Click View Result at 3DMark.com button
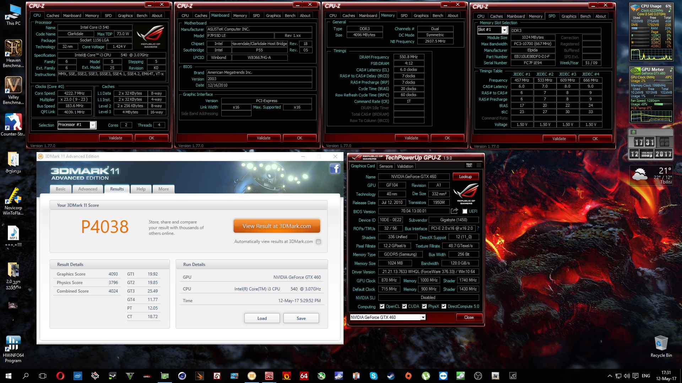 (x=277, y=226)
